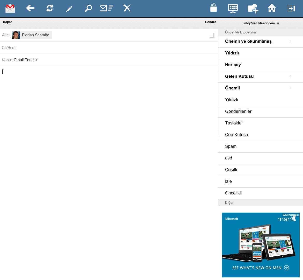
Task: Click the sign-out arrow icon
Action: [x=291, y=9]
